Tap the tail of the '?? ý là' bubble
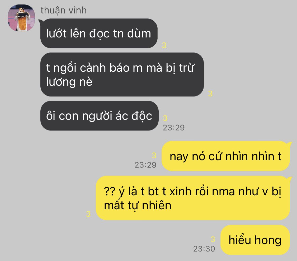 pyautogui.click(x=289, y=179)
